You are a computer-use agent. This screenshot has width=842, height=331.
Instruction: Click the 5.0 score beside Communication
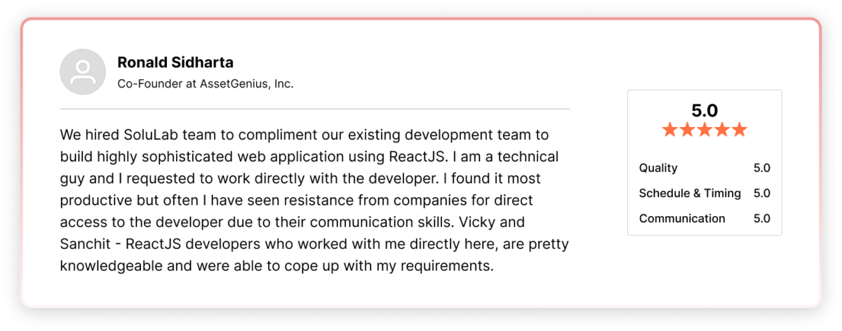(x=761, y=219)
